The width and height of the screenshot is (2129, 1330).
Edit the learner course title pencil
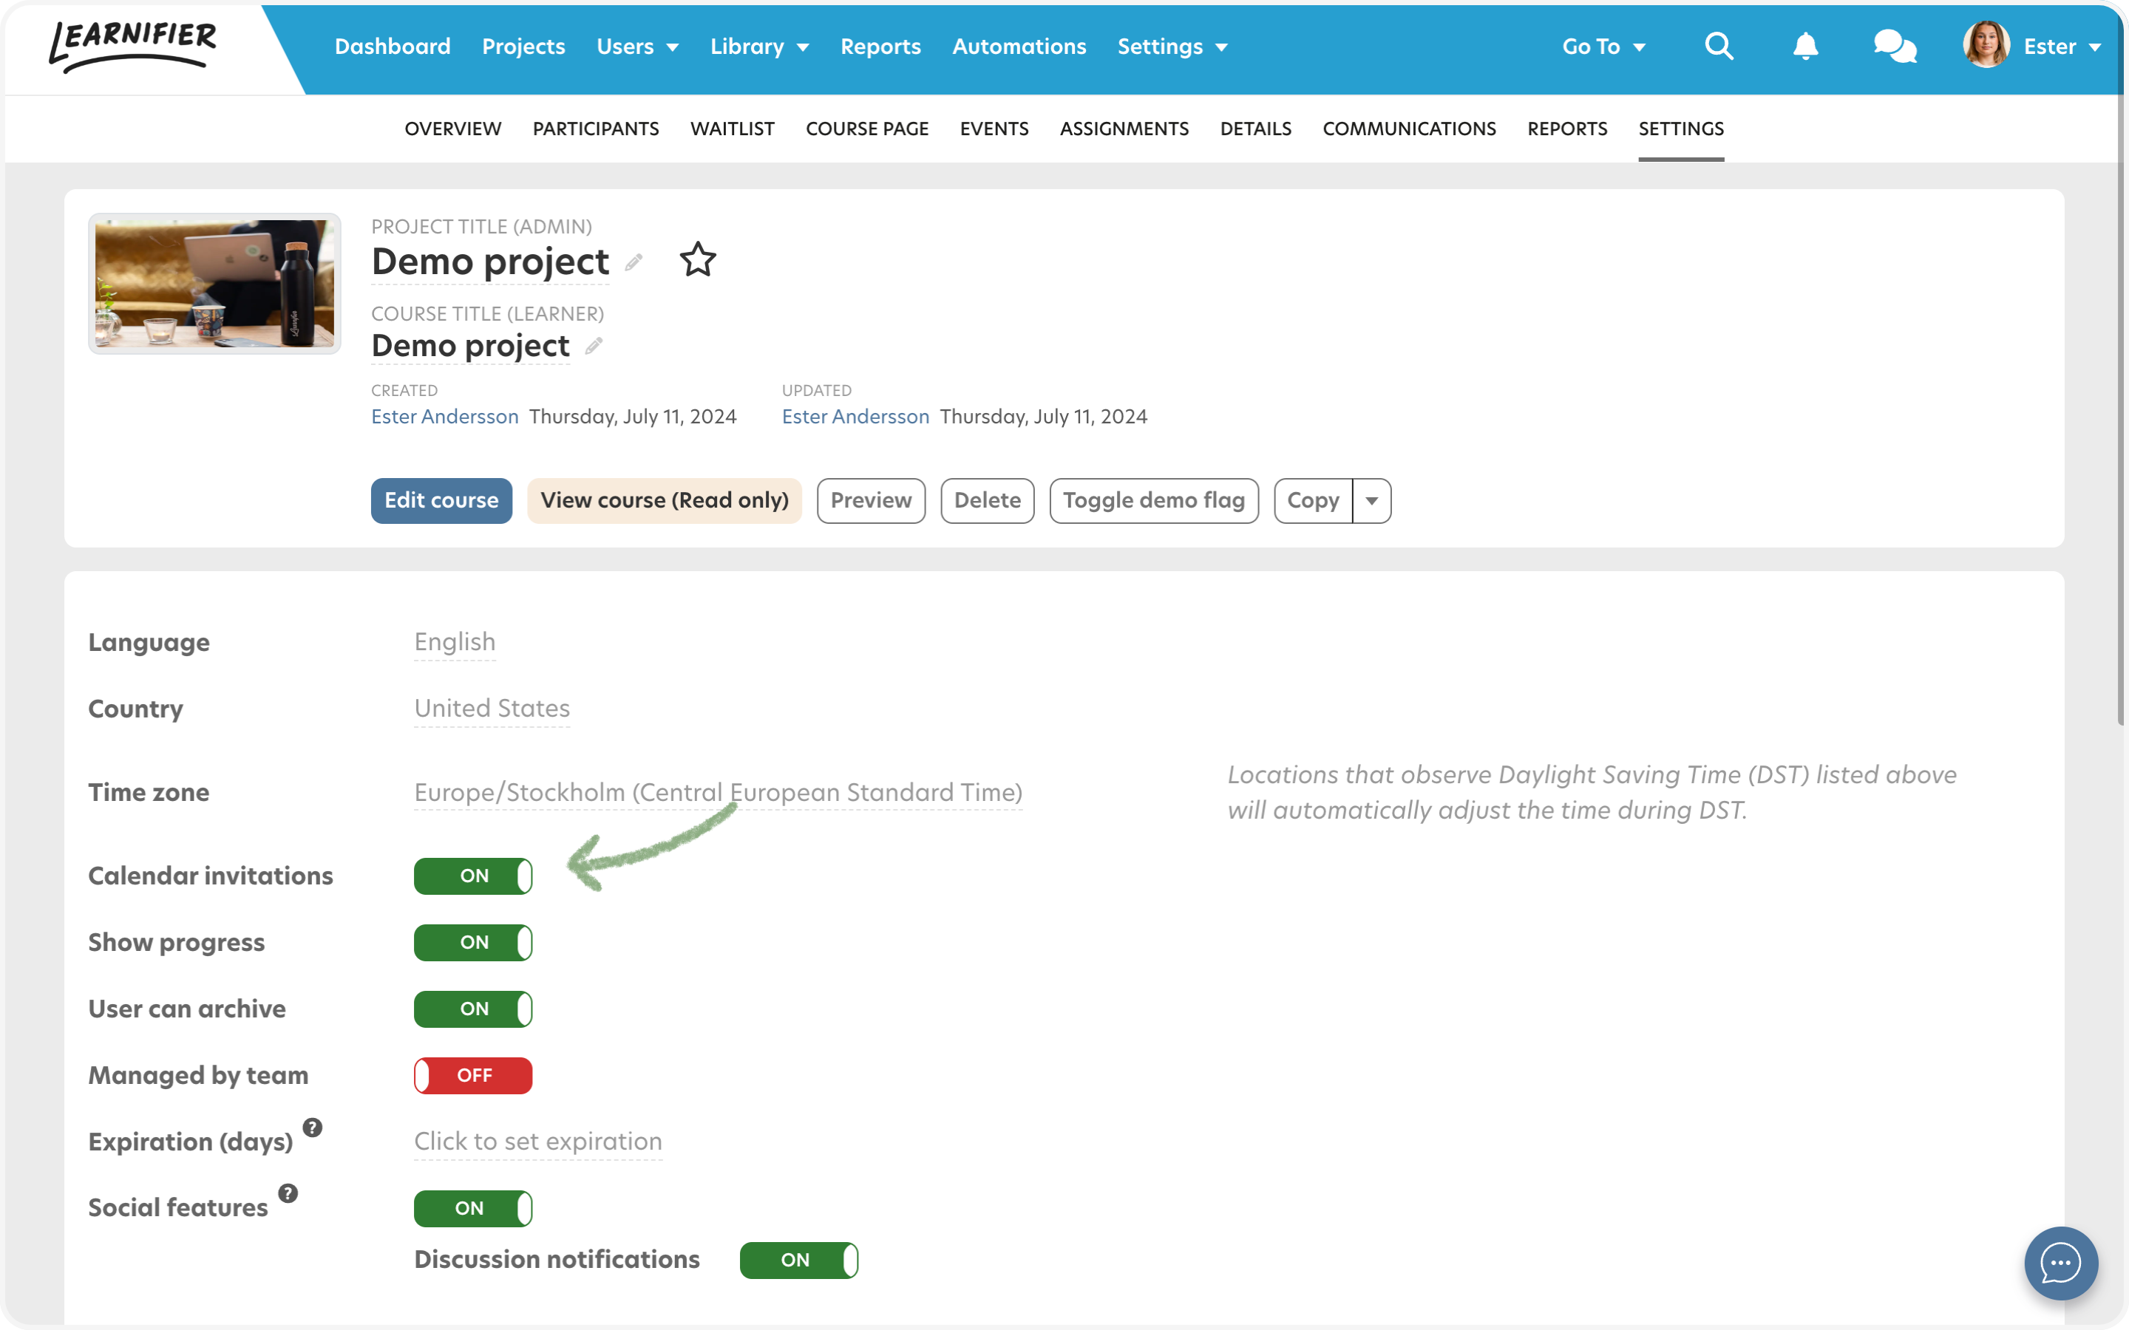[x=594, y=346]
